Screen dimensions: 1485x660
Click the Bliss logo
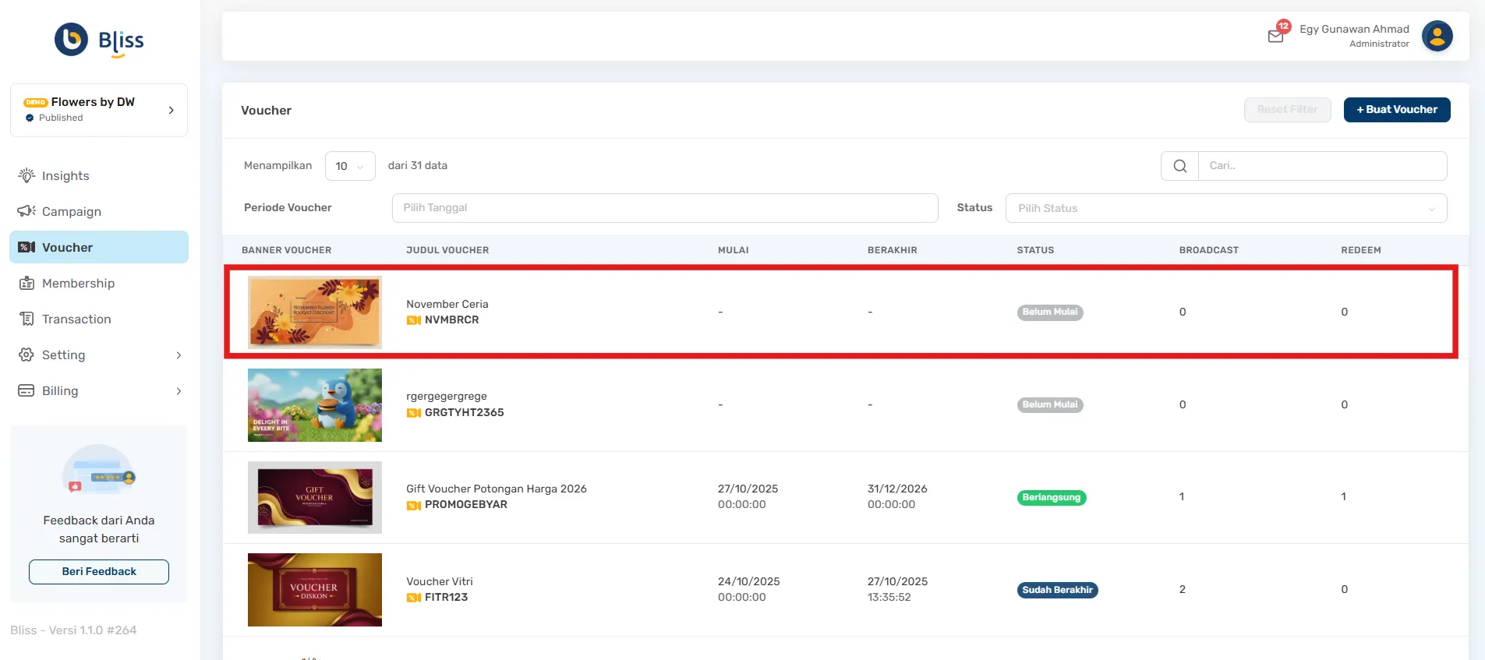(99, 40)
